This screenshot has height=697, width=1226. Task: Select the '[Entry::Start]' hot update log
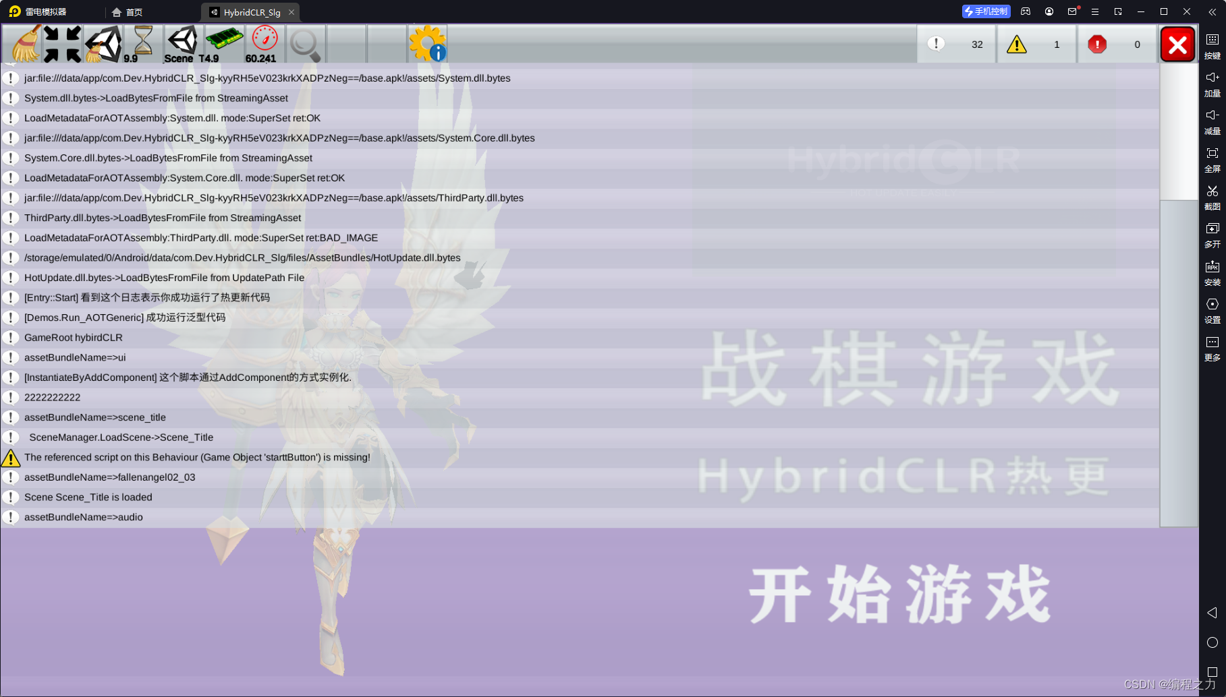580,298
